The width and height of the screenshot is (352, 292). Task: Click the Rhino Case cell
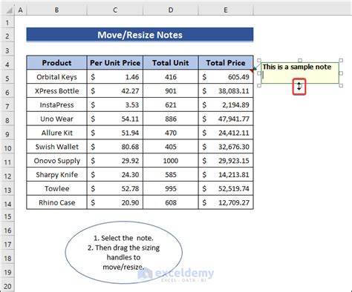pyautogui.click(x=56, y=202)
